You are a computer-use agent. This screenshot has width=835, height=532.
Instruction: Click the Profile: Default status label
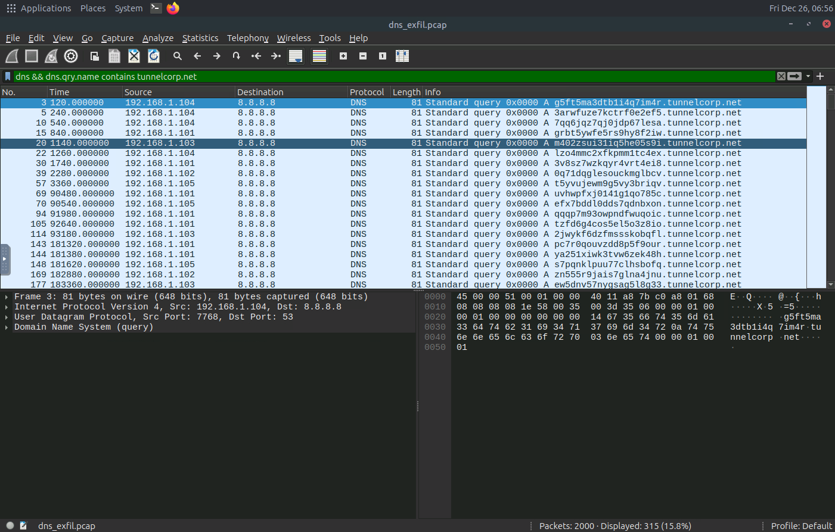(801, 526)
